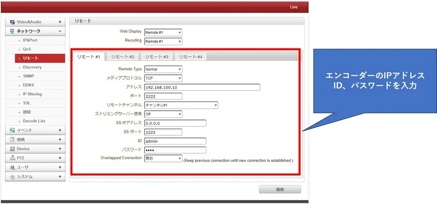Switch to the リモート #1 tab
The image size is (437, 204).
(88, 57)
